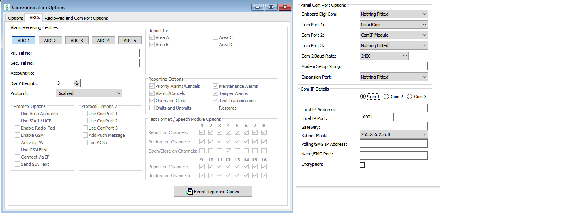Open the Subnet Mask combo box
The height and width of the screenshot is (213, 587).
(x=393, y=134)
